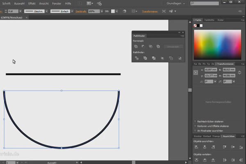Enable 'Konturen und Effekte skalieren' checkbox
The image size is (246, 164).
click(195, 126)
